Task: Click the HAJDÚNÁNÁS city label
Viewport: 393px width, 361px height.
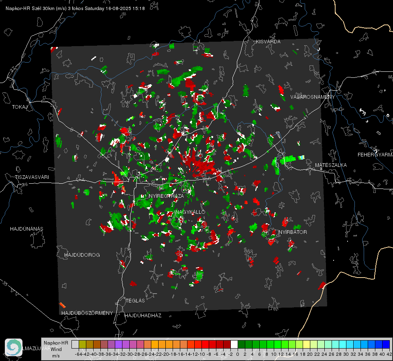Action: point(26,229)
